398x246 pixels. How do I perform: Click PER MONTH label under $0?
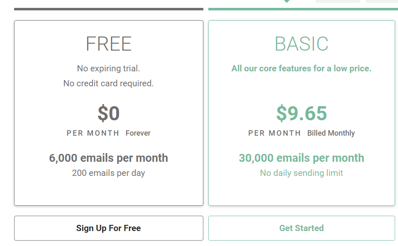(93, 133)
